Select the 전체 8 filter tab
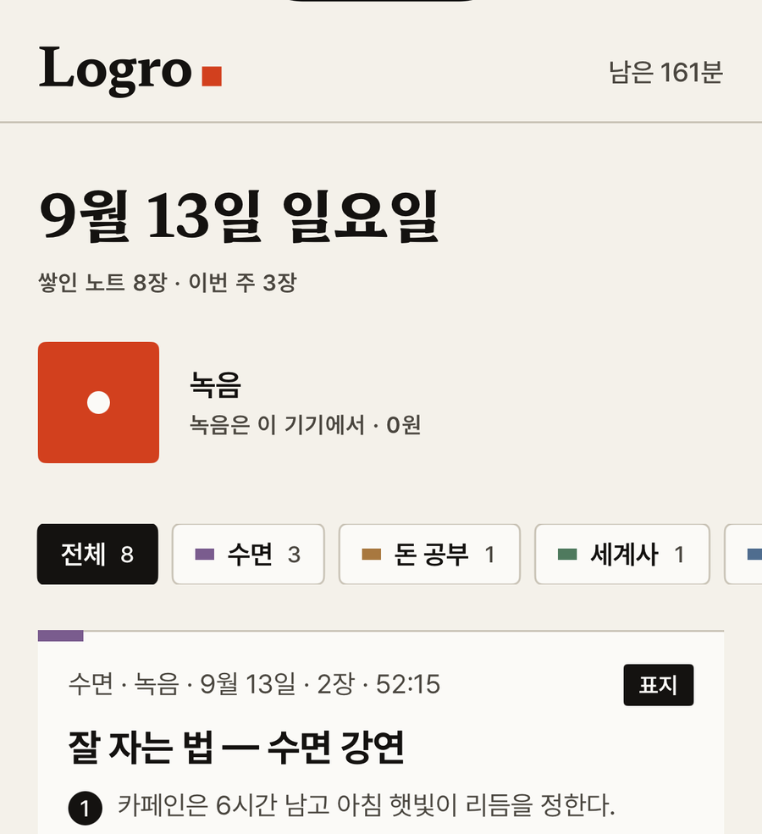 98,555
